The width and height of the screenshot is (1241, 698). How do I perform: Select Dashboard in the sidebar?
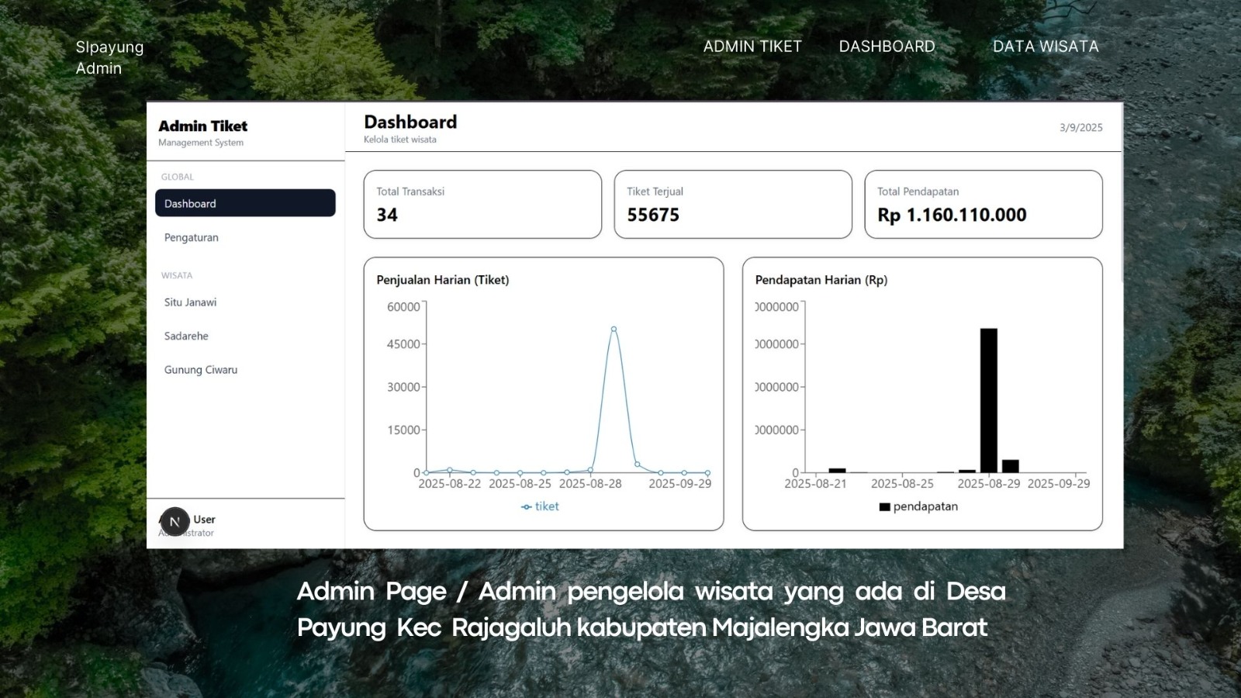coord(245,203)
